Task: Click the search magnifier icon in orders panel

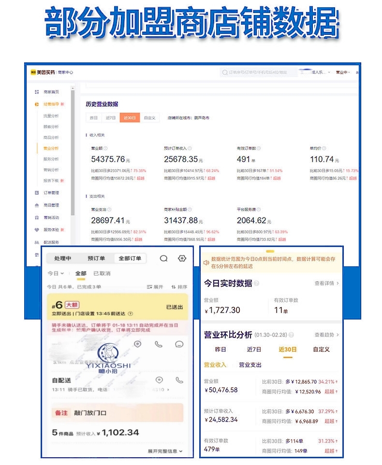Action: click(x=163, y=259)
